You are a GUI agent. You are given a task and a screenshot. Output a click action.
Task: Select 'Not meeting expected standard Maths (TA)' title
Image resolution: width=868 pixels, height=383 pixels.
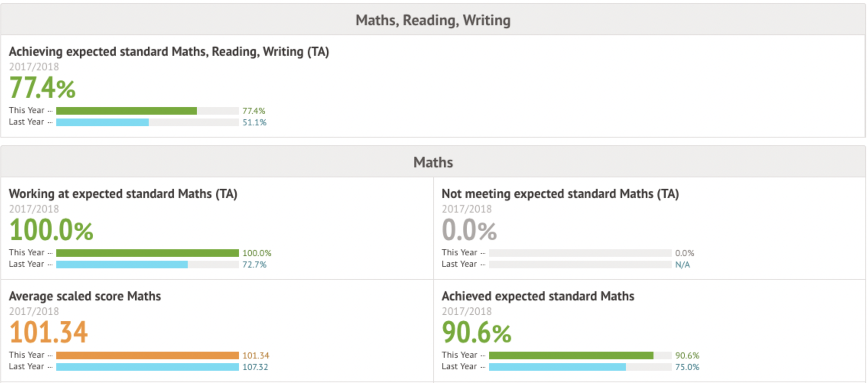[560, 194]
